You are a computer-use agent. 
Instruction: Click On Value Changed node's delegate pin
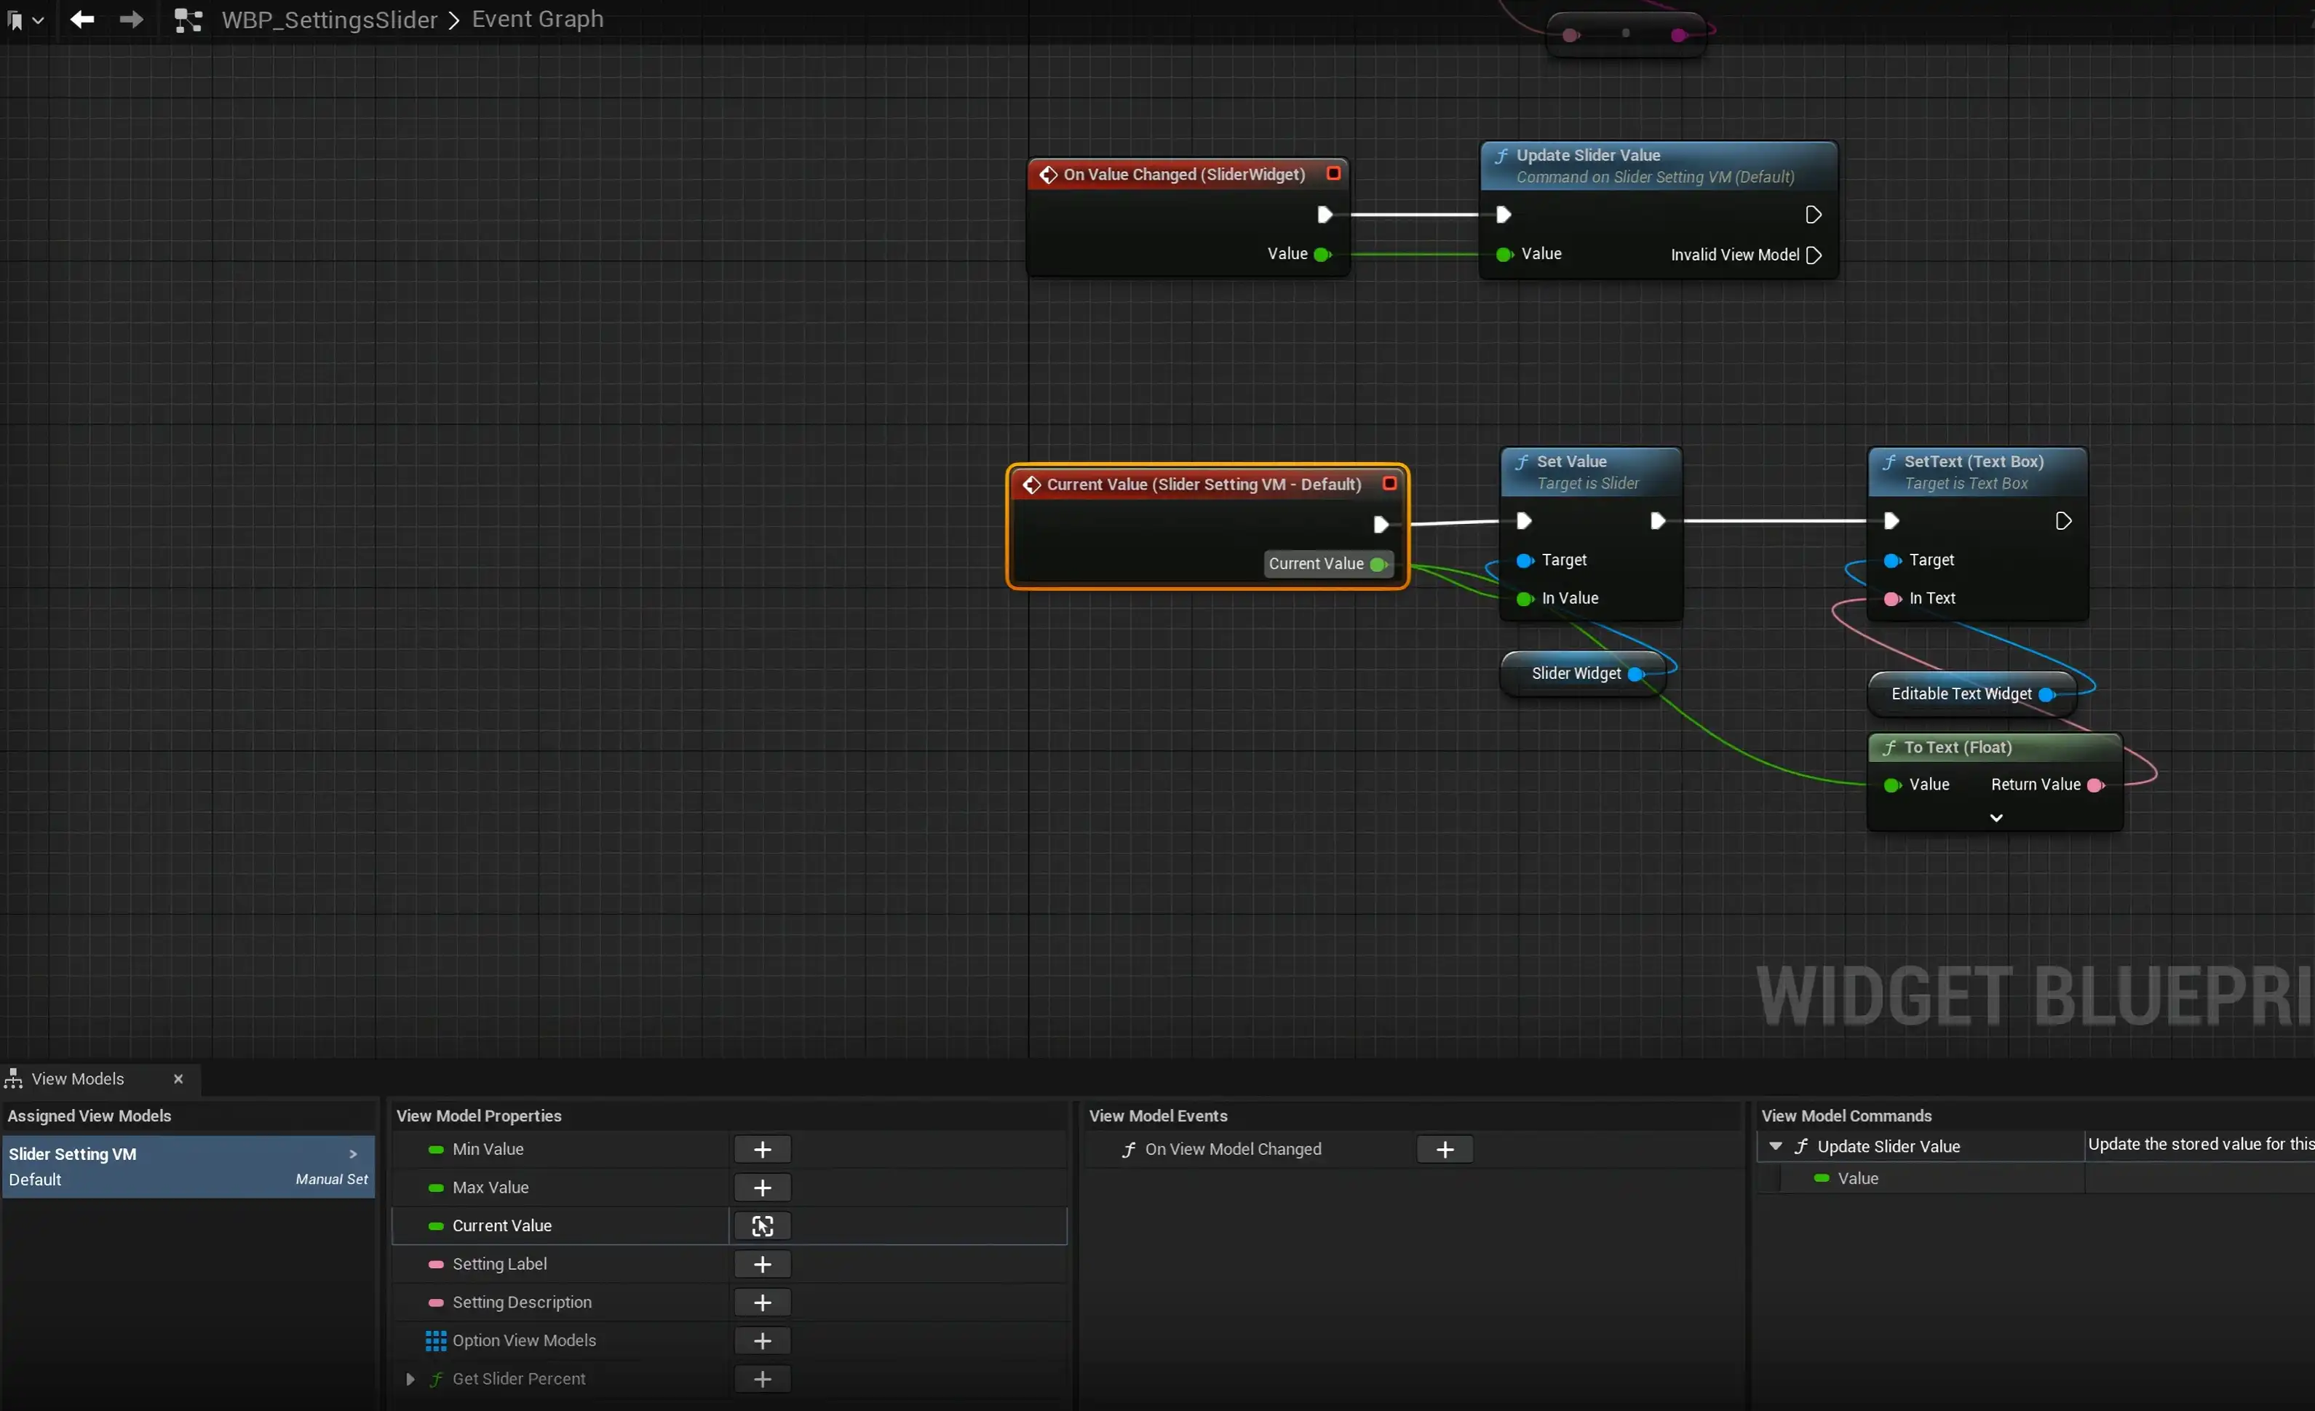[1333, 174]
